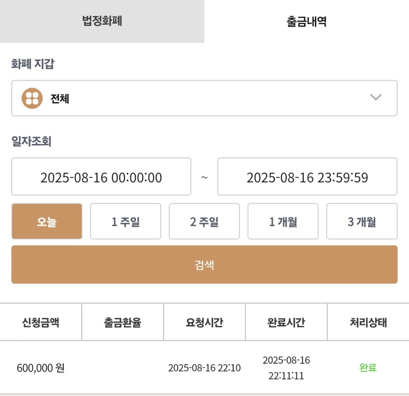Click the 출금환율 column header
The width and height of the screenshot is (409, 396).
[x=122, y=322]
